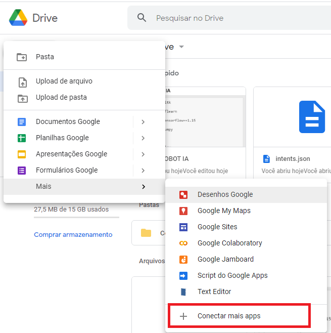
Task: Click the Script do Google Apps icon
Action: point(183,276)
